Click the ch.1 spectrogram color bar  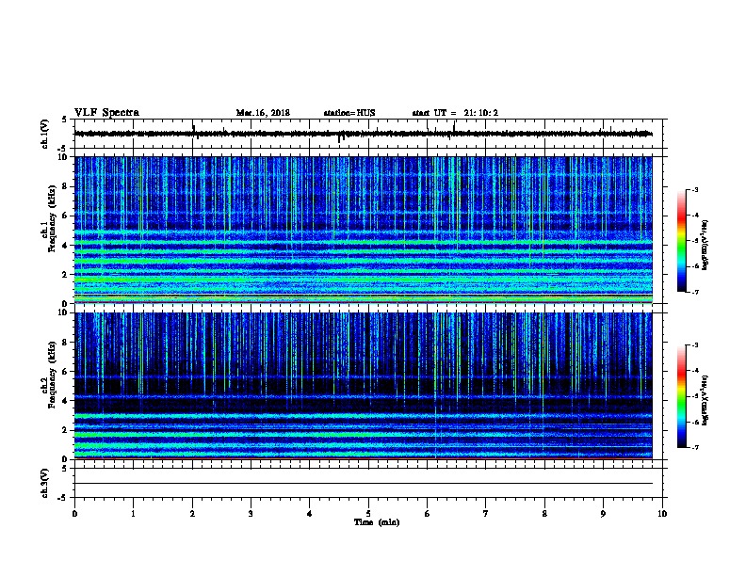point(682,241)
